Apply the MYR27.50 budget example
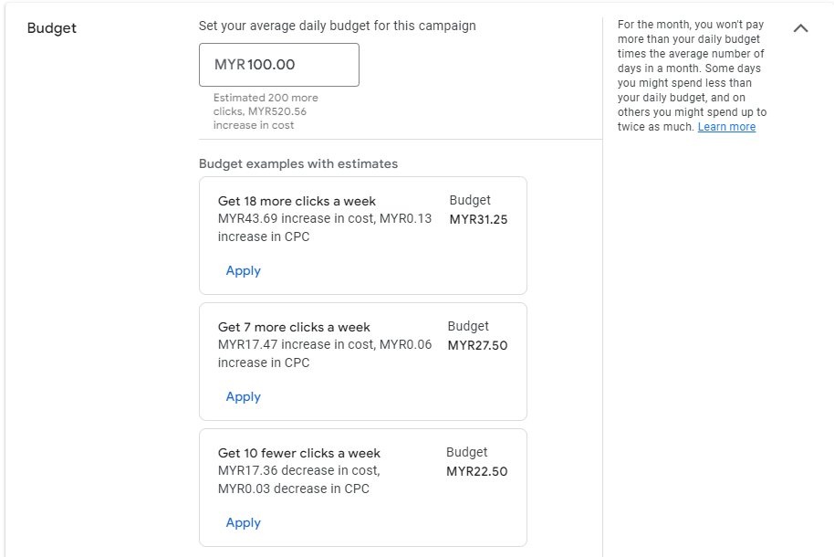This screenshot has height=557, width=834. tap(243, 397)
